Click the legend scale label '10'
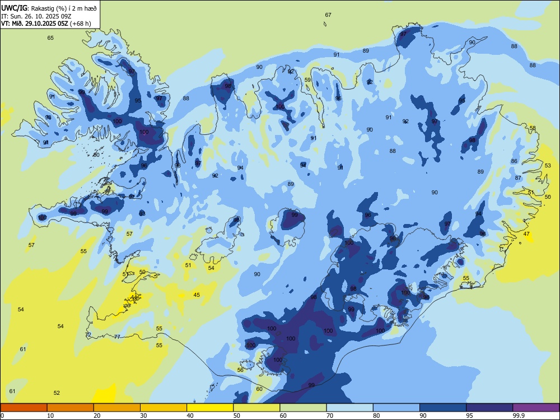 pos(50,416)
